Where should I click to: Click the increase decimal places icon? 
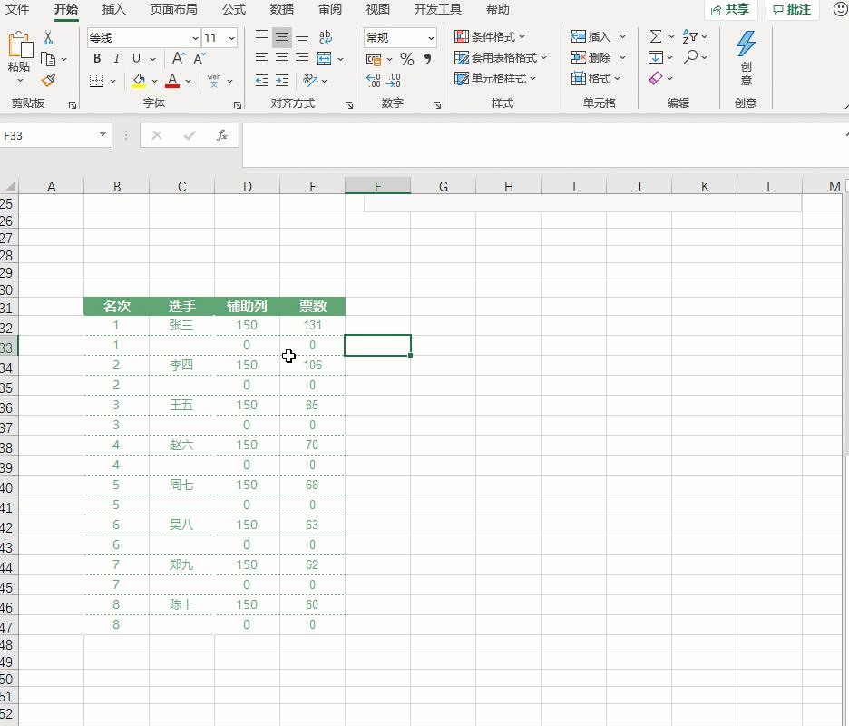pos(372,81)
